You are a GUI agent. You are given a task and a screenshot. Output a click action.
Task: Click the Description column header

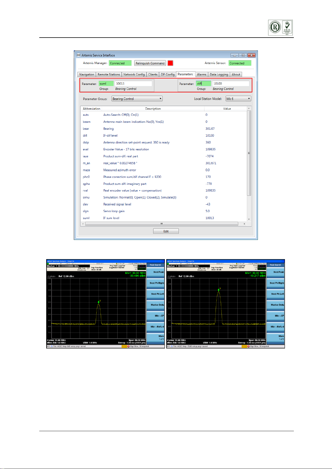(x=153, y=109)
